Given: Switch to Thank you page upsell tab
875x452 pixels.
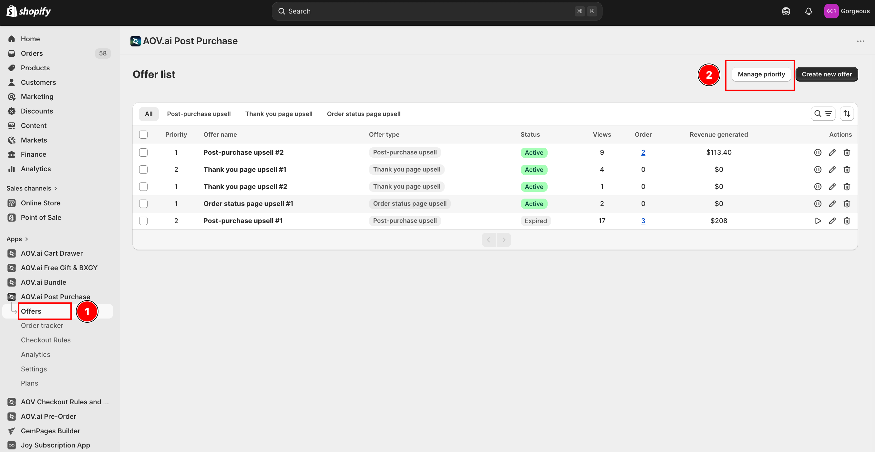Looking at the screenshot, I should pos(279,114).
